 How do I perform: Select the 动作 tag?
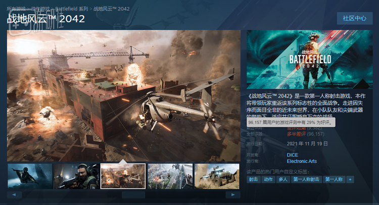tap(268, 179)
